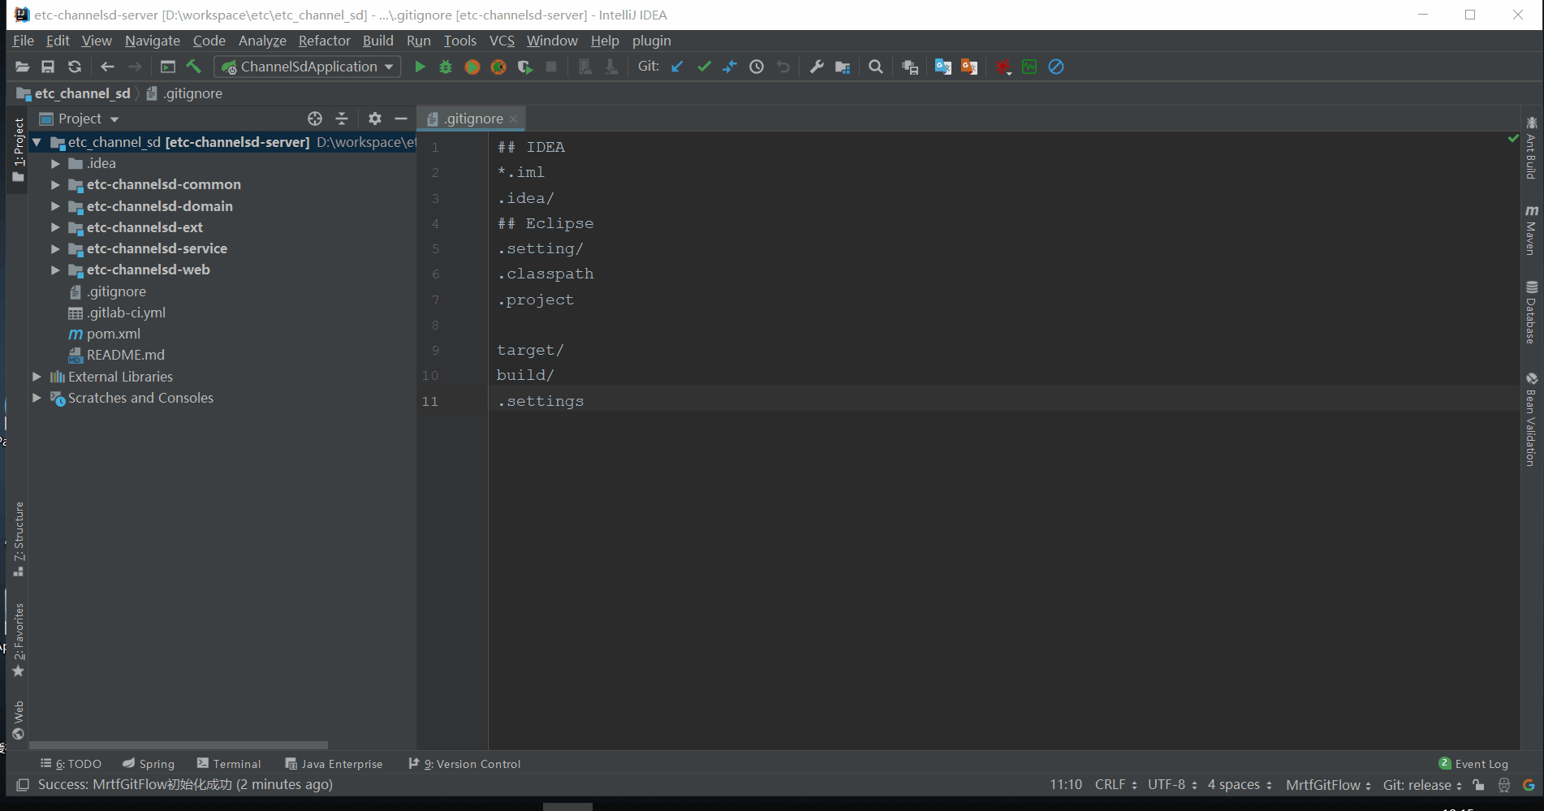Commit changes with the green checkmark icon
This screenshot has width=1544, height=811.
coord(704,67)
